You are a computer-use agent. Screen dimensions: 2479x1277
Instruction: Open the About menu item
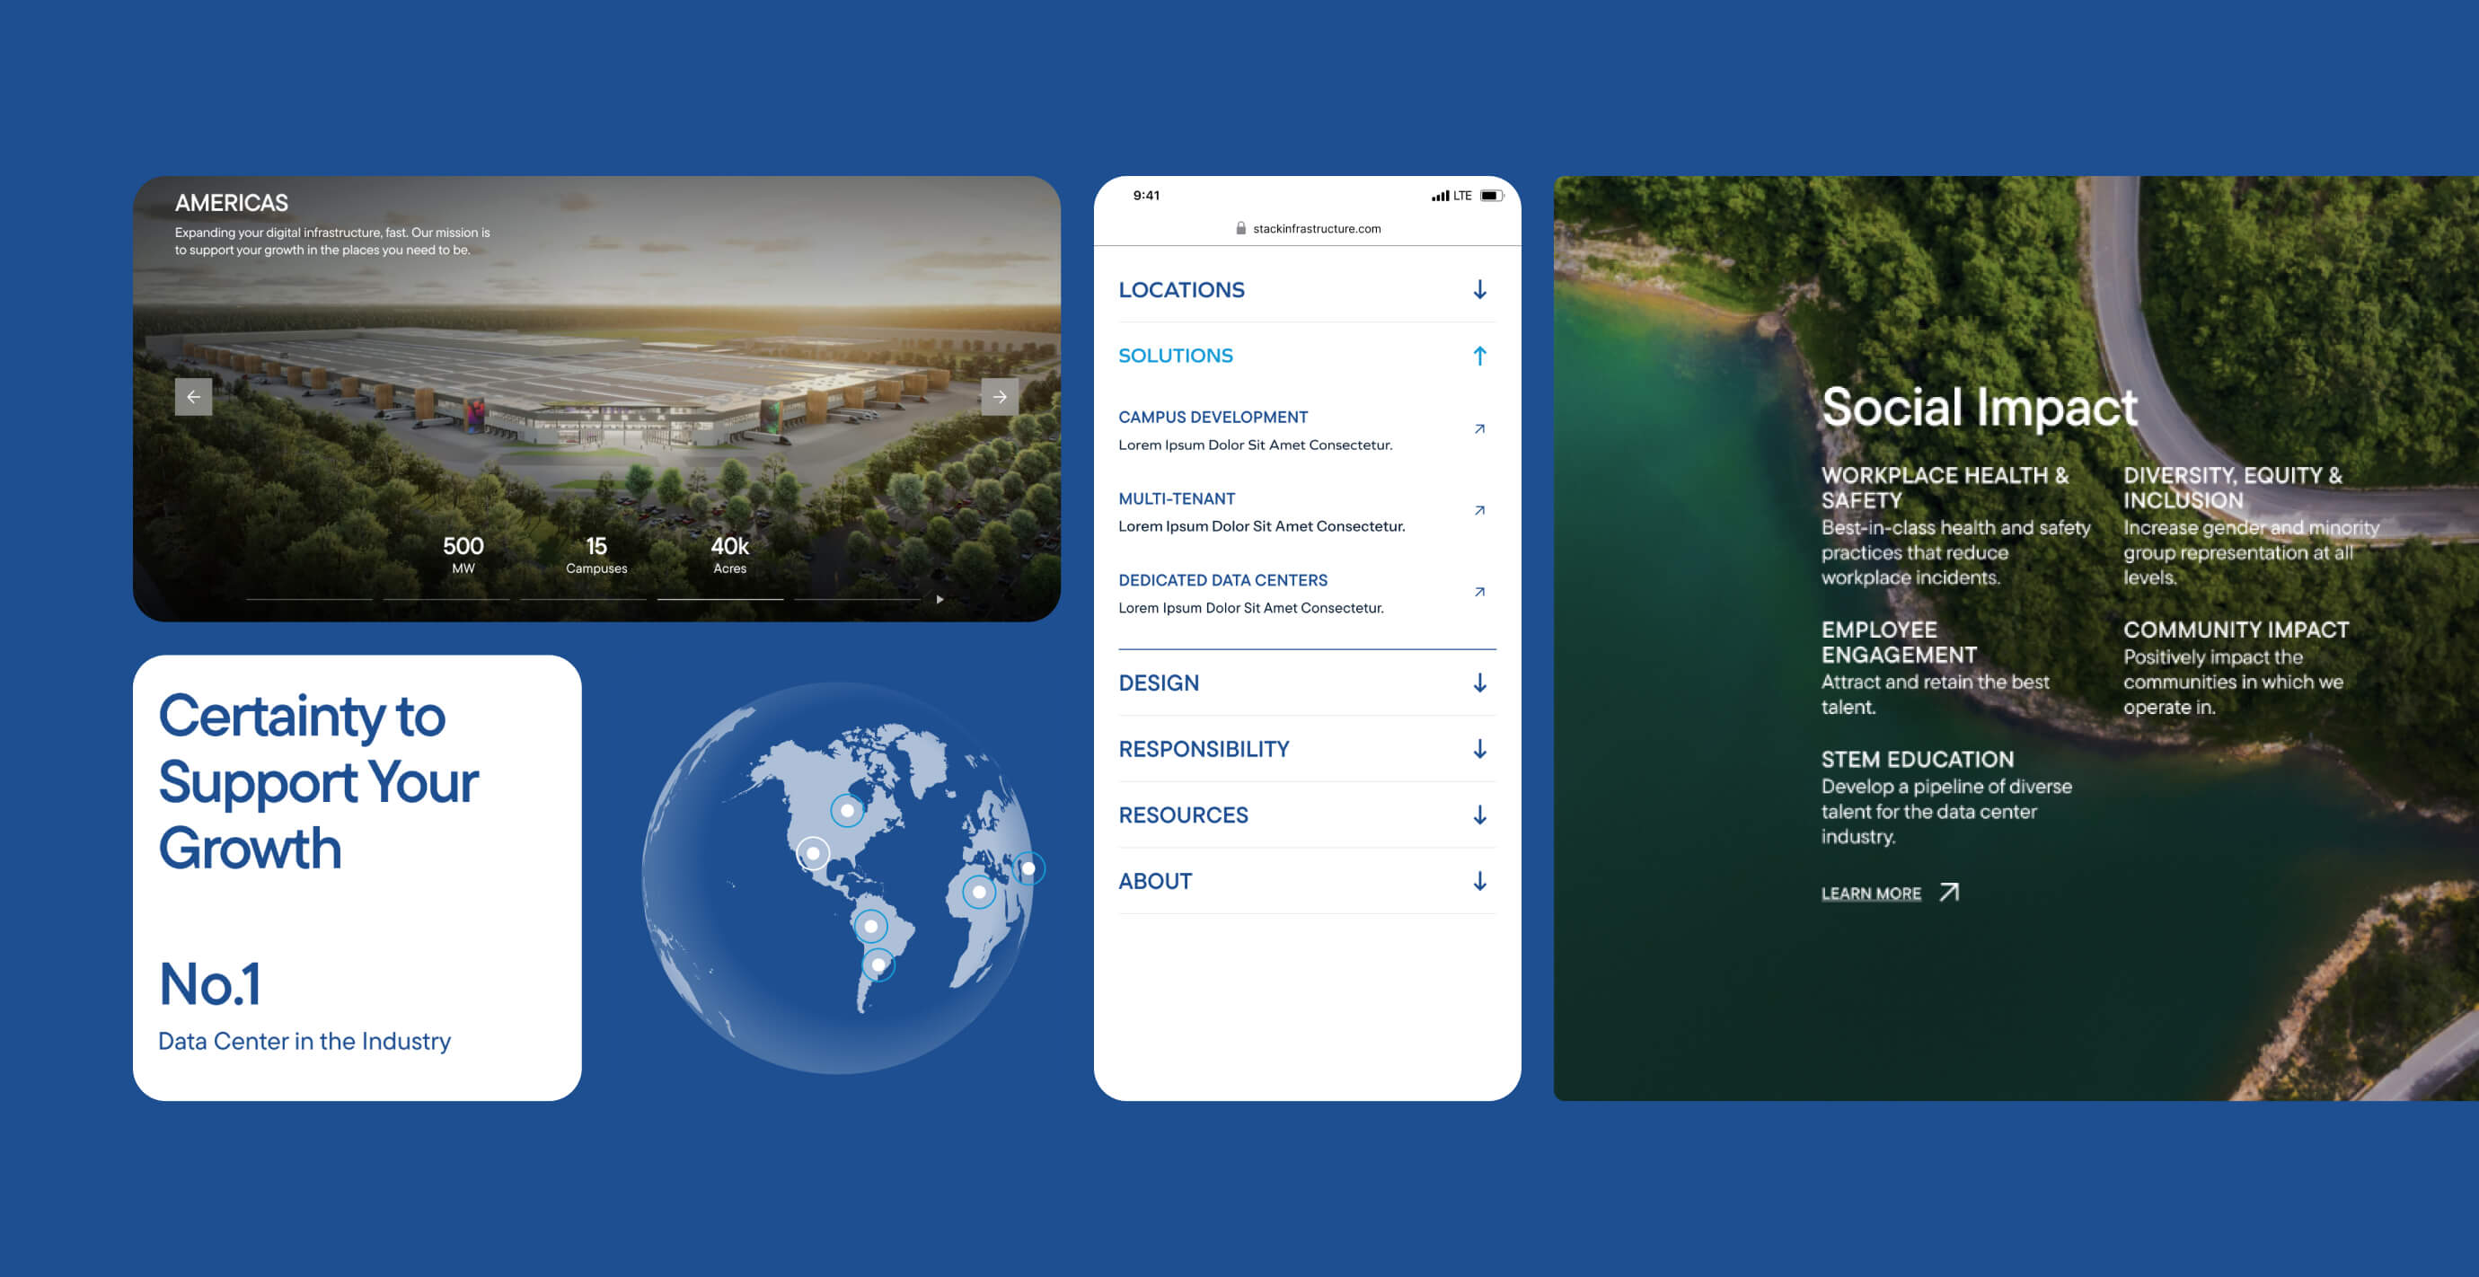coord(1155,882)
